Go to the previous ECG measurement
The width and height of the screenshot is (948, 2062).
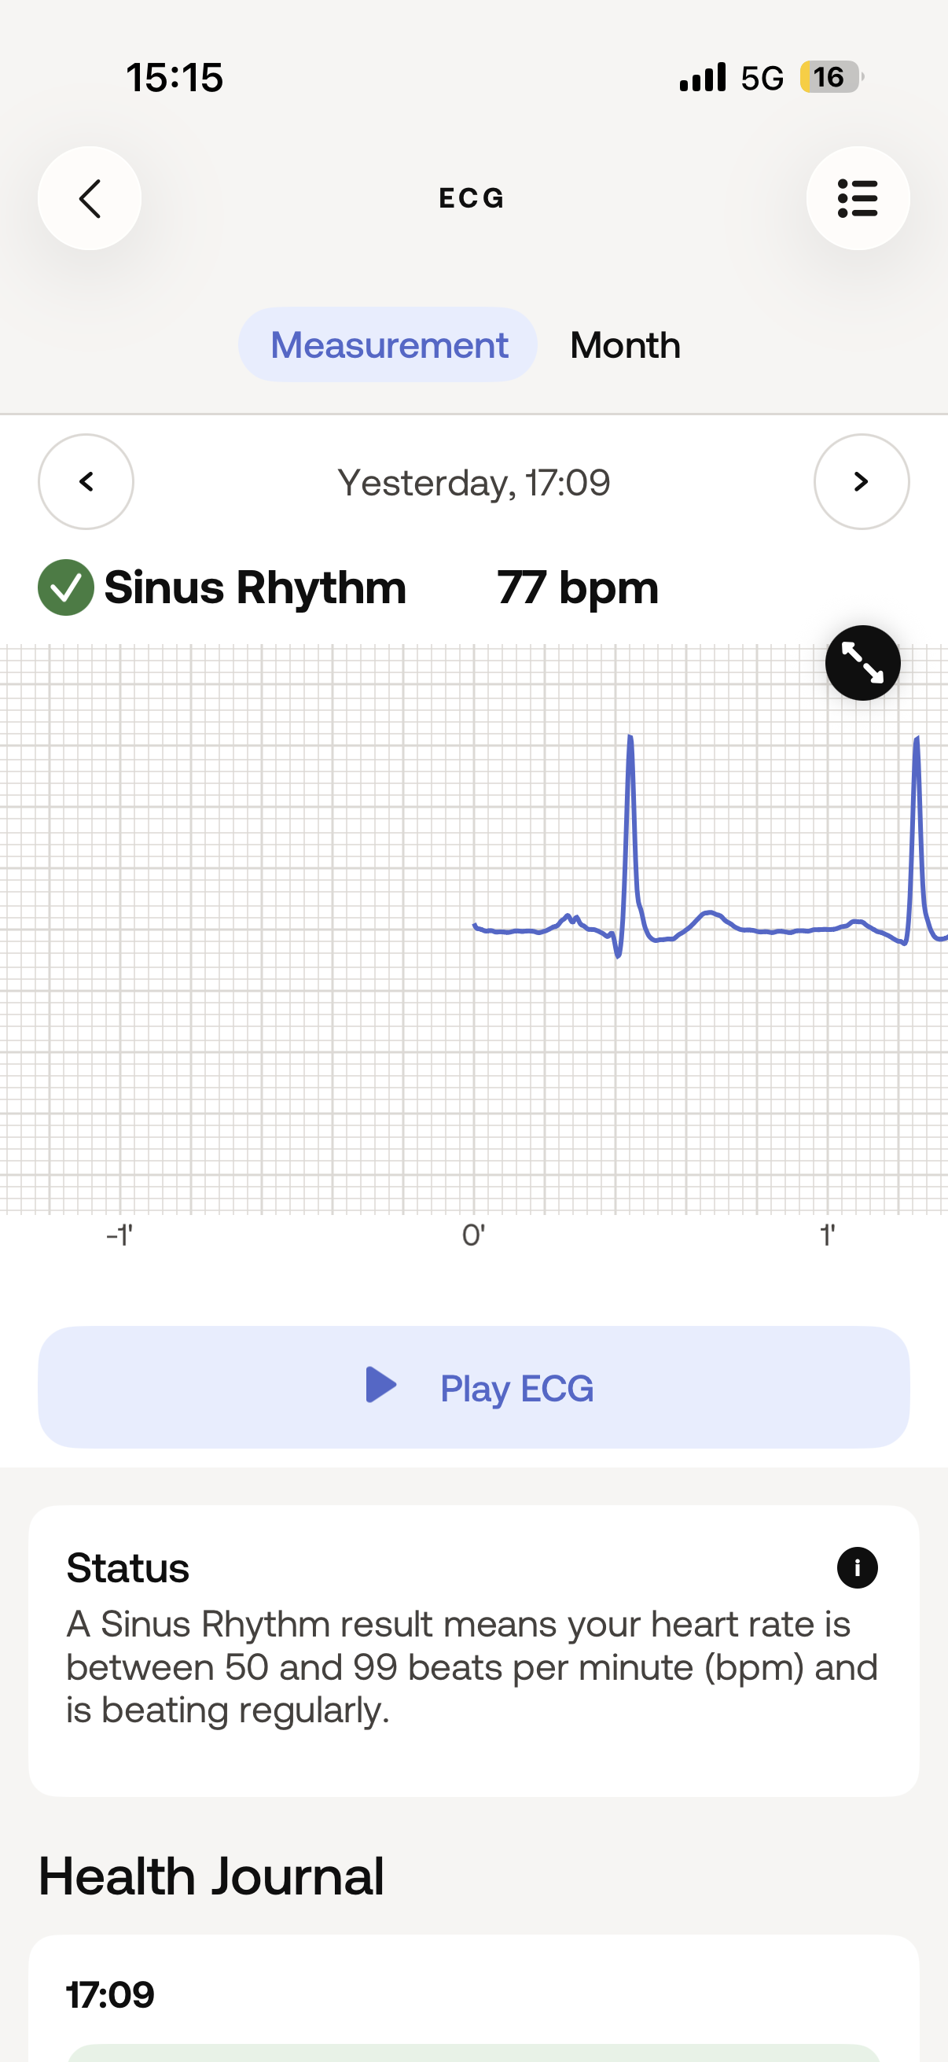click(86, 482)
